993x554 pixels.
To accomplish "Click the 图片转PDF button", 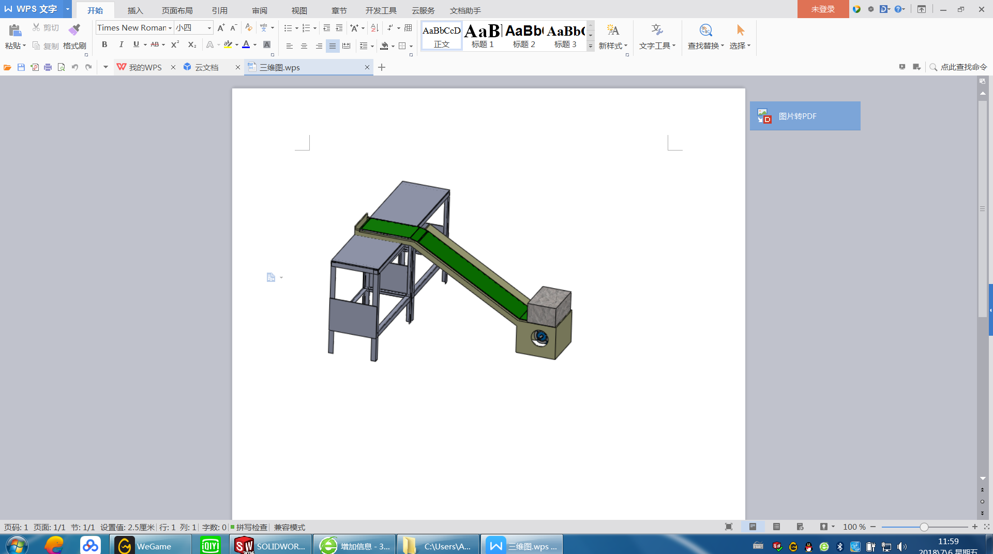I will [805, 116].
